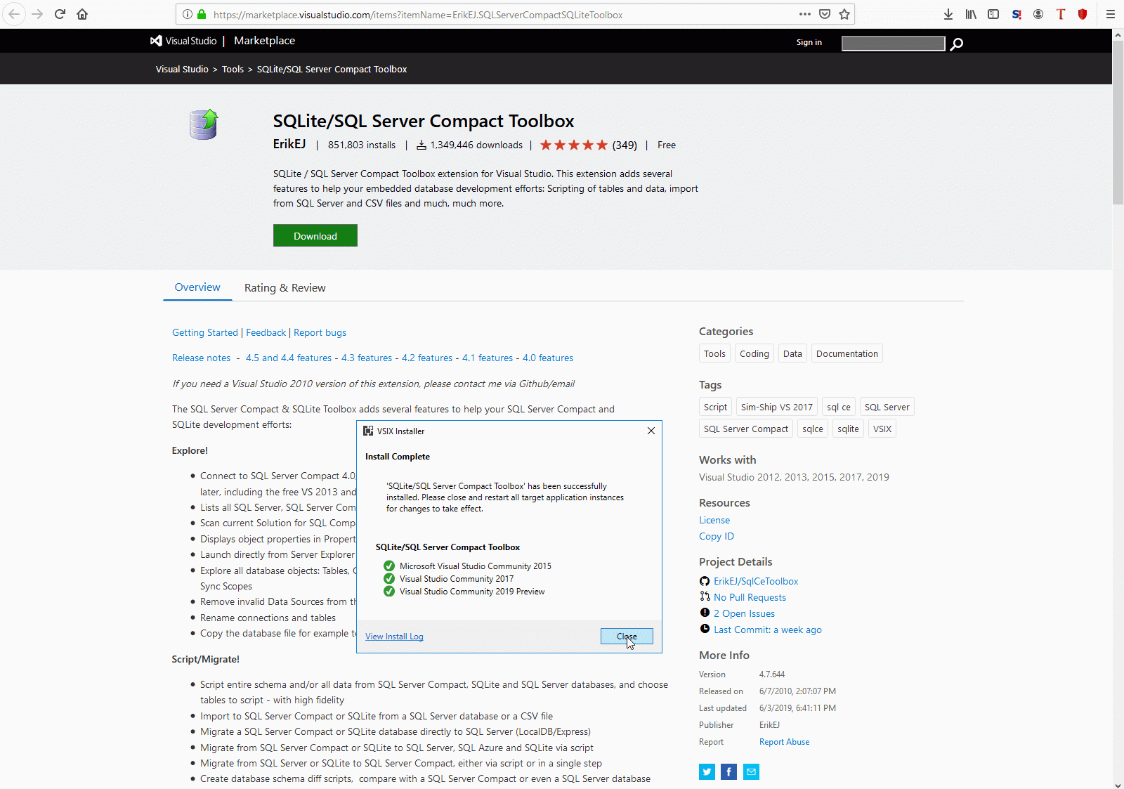Open the Release notes link
Viewport: 1124px width, 789px height.
click(x=201, y=358)
